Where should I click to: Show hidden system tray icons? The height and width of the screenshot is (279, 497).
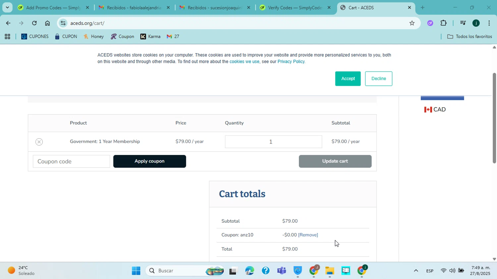(x=416, y=271)
